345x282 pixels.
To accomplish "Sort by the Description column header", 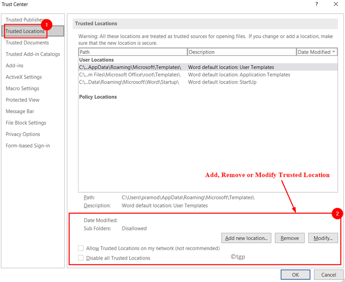I will 241,52.
